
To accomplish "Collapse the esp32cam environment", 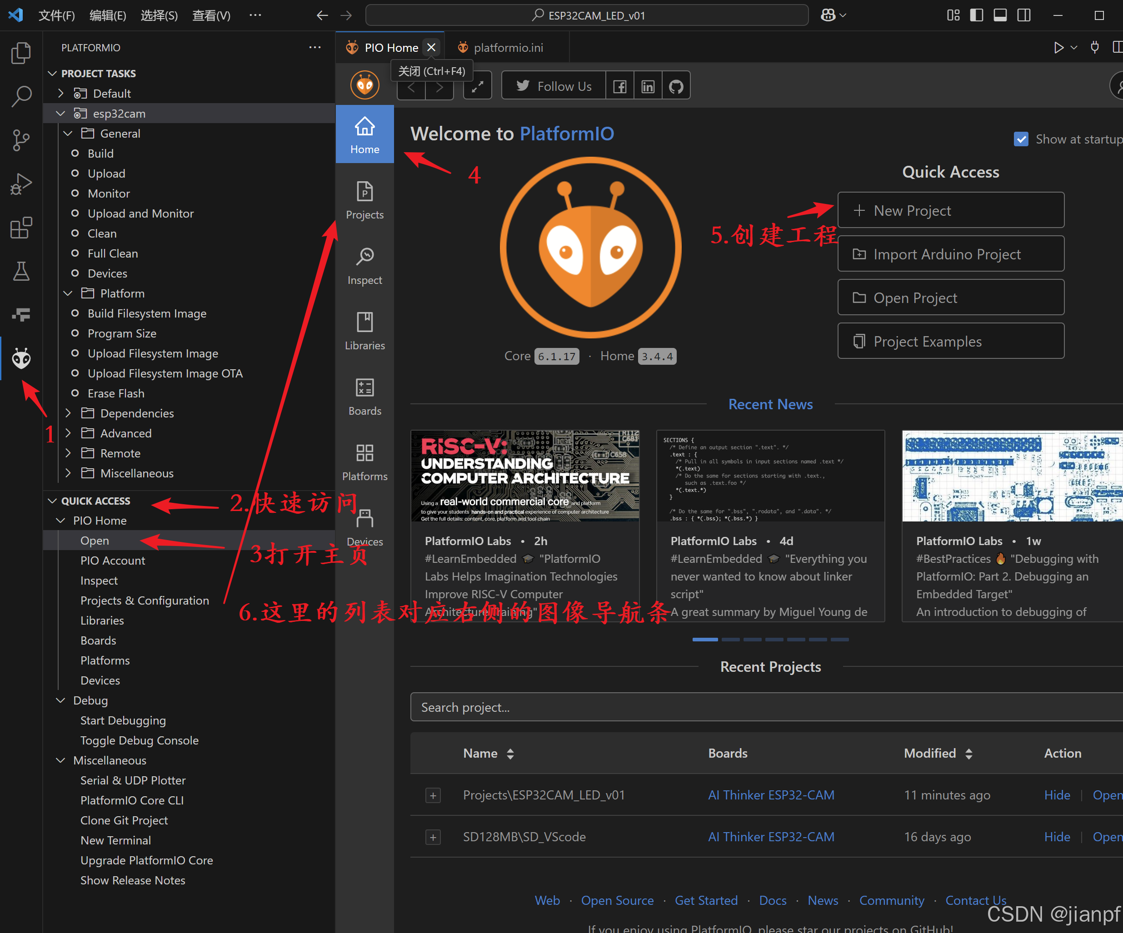I will click(60, 113).
